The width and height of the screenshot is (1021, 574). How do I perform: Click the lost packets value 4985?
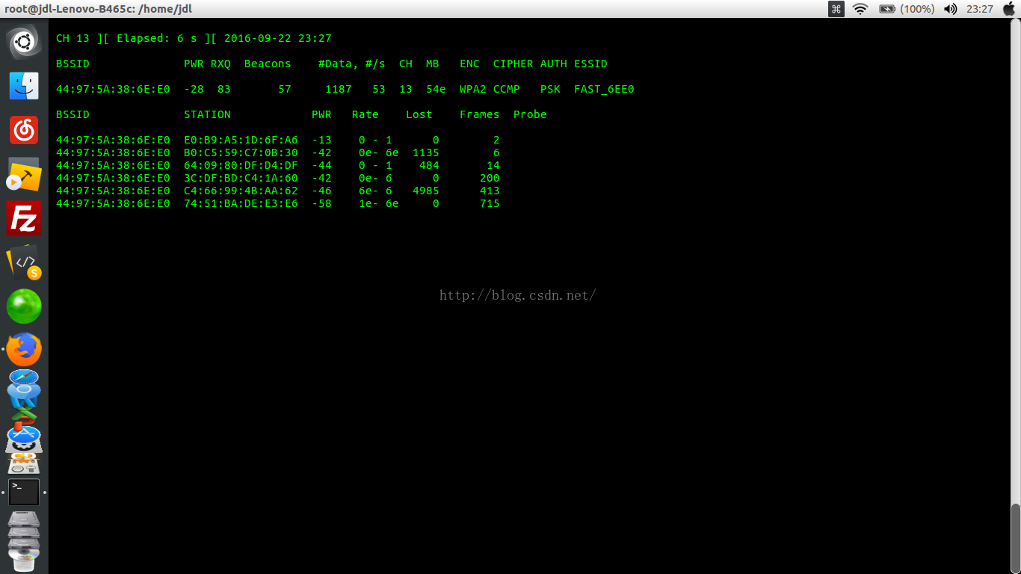point(426,191)
